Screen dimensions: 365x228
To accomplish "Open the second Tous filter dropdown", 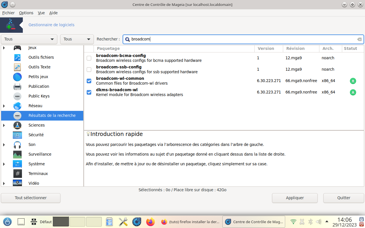I will [77, 39].
